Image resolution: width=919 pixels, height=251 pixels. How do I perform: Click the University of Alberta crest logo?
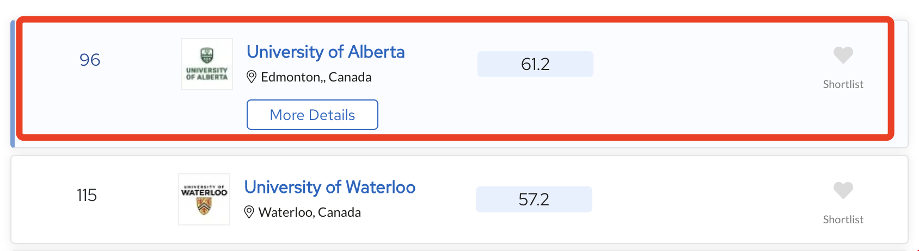coord(207,64)
